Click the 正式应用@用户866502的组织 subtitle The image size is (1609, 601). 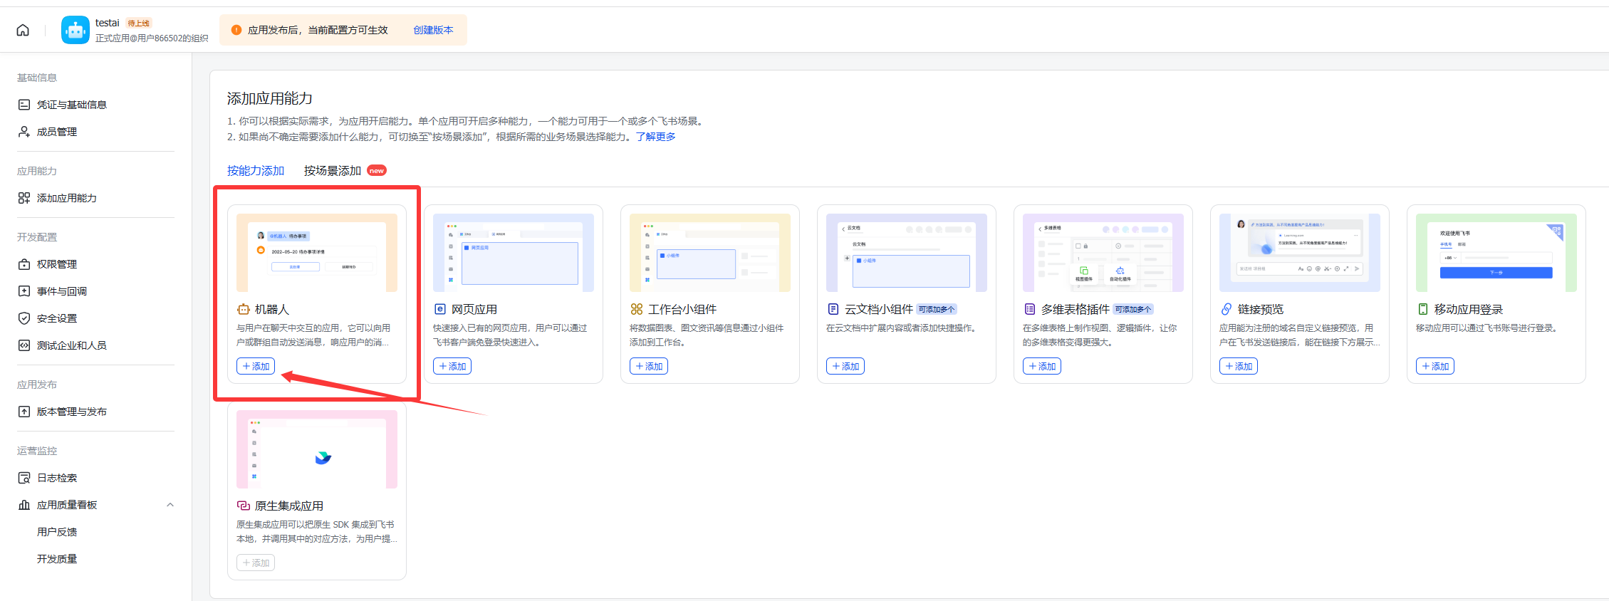152,38
